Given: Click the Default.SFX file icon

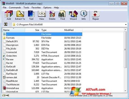Looking at the screenshot, I should tap(4, 41).
